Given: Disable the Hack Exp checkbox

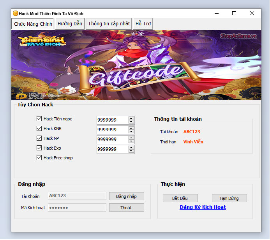Looking at the screenshot, I should point(39,148).
